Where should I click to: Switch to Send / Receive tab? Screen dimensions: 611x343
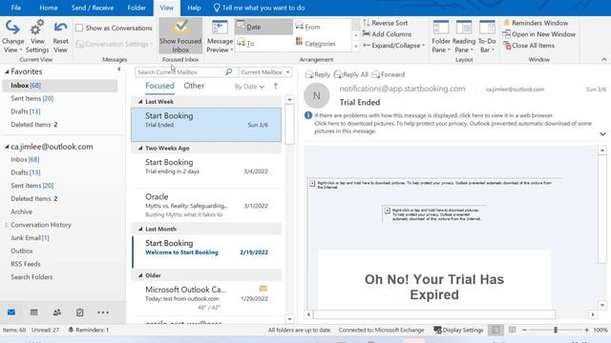point(93,8)
